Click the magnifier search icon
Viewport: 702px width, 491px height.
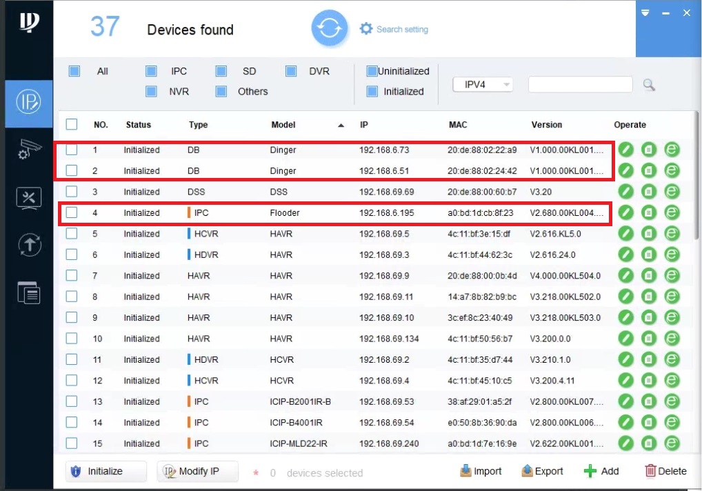click(x=649, y=83)
